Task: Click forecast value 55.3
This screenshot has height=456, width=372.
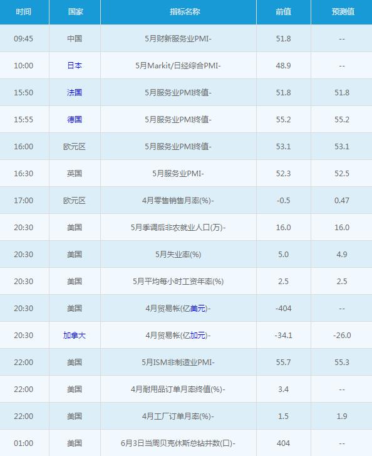Action: click(342, 363)
